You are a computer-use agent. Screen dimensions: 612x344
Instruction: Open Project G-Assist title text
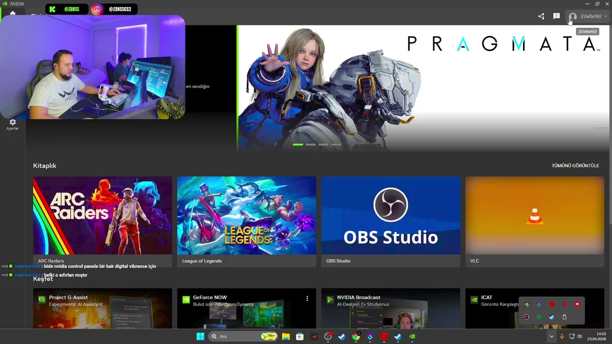pyautogui.click(x=68, y=297)
